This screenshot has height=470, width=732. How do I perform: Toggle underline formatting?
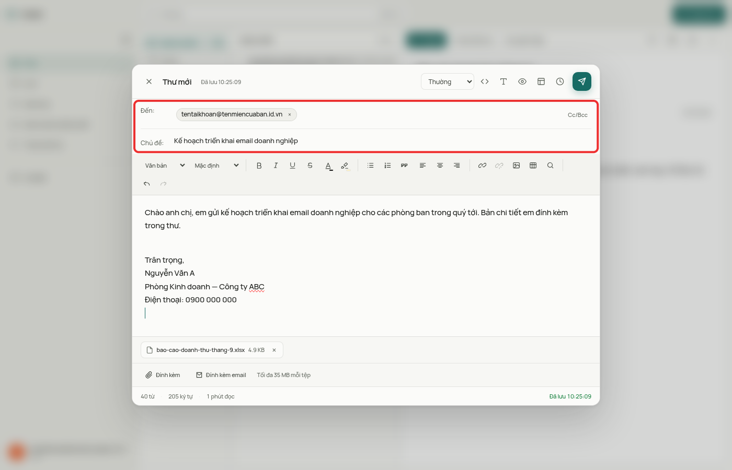coord(292,166)
